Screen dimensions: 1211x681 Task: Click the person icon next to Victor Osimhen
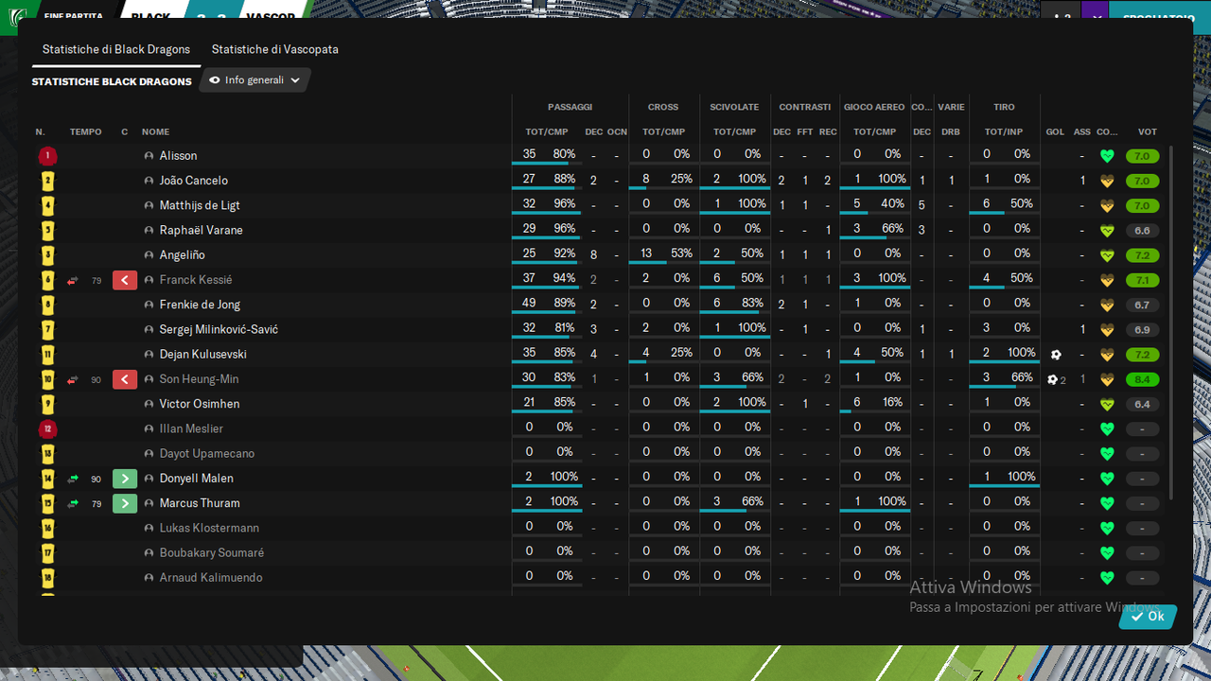coord(149,404)
